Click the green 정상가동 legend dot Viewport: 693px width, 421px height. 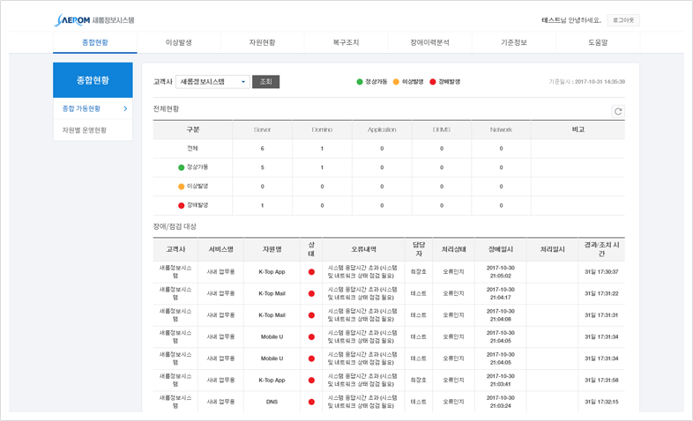tap(360, 82)
